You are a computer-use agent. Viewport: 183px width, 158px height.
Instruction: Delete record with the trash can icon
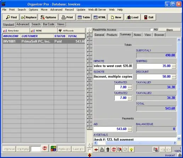pos(108,150)
